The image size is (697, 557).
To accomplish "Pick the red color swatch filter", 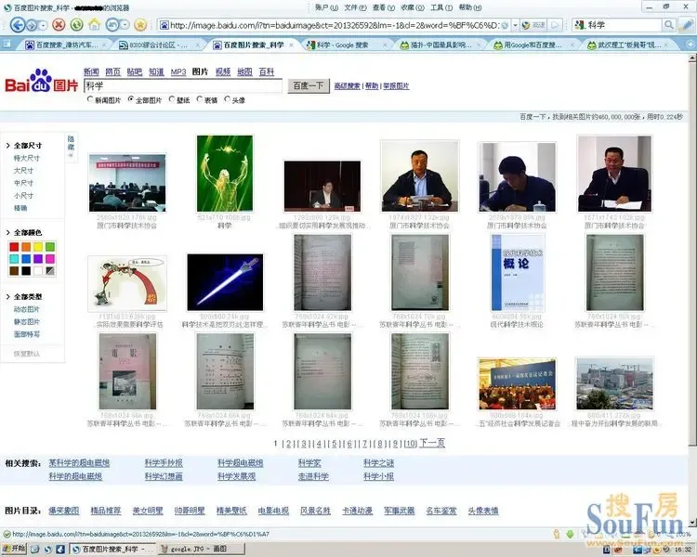I will coord(14,247).
